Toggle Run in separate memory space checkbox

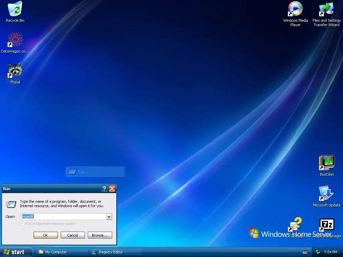pyautogui.click(x=22, y=224)
